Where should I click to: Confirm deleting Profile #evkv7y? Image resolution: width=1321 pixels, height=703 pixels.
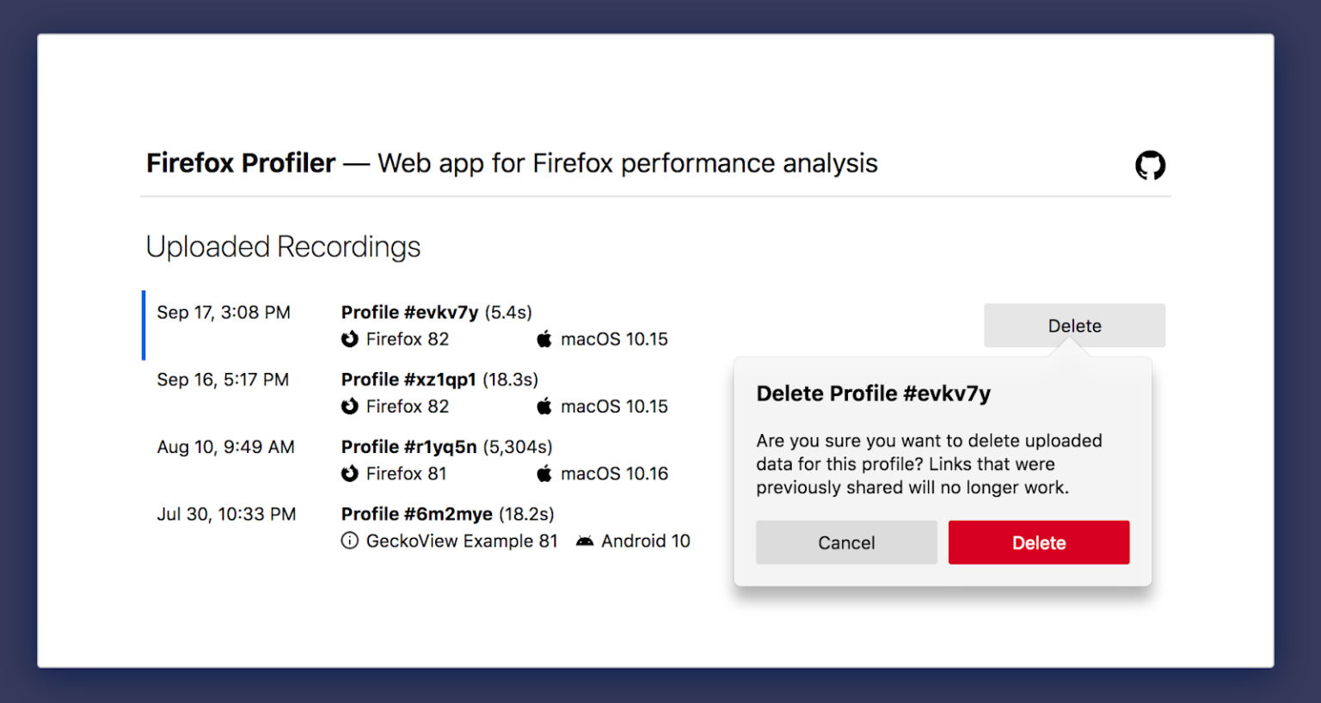(1038, 542)
